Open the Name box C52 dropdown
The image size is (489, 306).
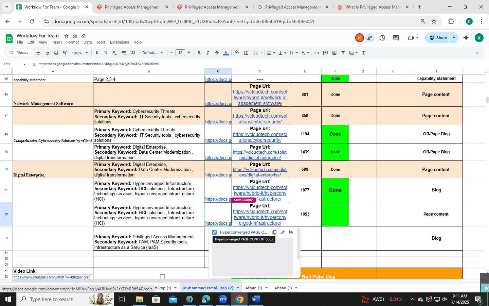(24, 64)
